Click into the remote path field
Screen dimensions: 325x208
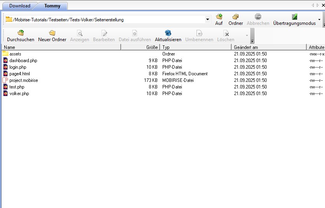point(109,19)
